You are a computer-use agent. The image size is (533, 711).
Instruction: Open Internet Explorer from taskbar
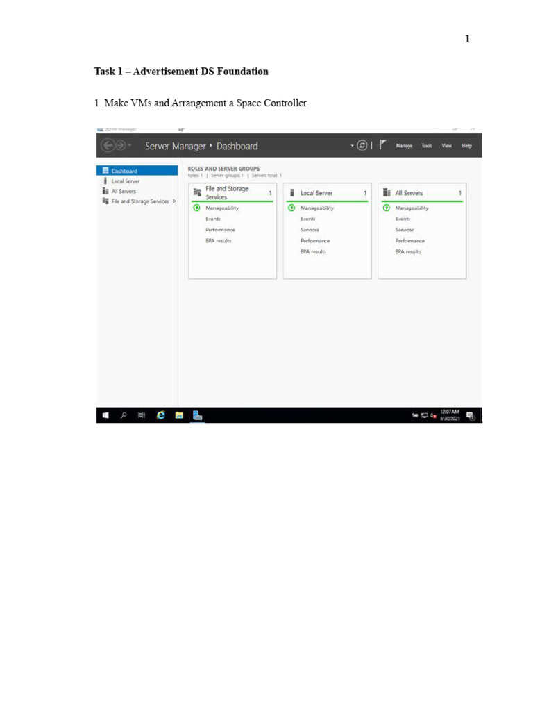(161, 415)
